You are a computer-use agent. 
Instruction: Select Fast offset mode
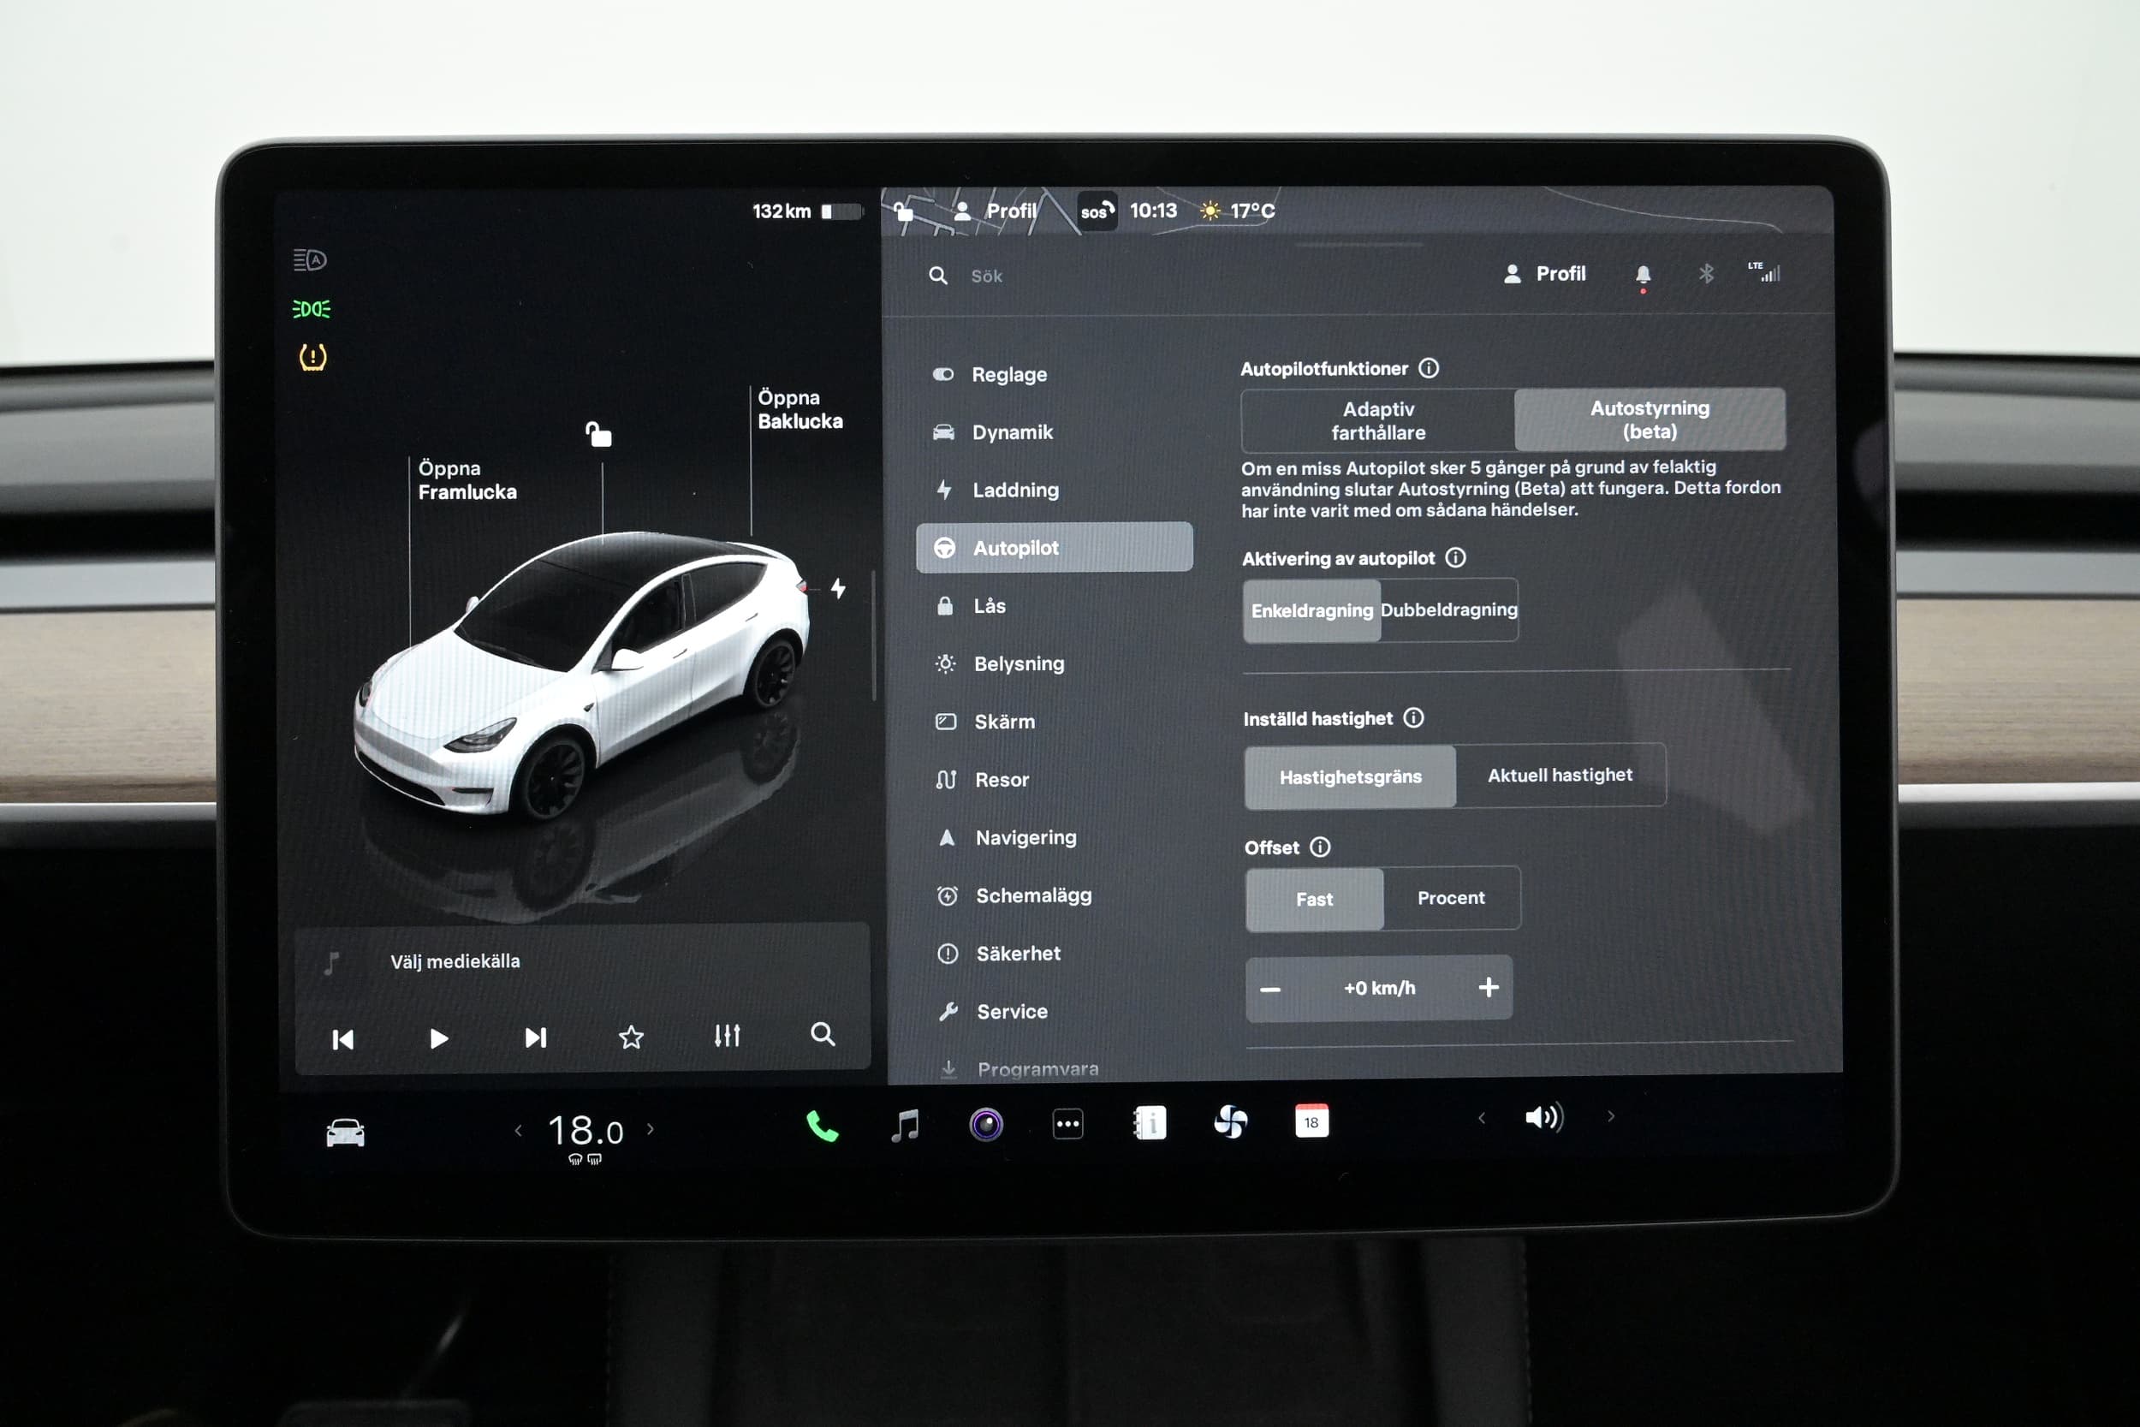pos(1315,899)
